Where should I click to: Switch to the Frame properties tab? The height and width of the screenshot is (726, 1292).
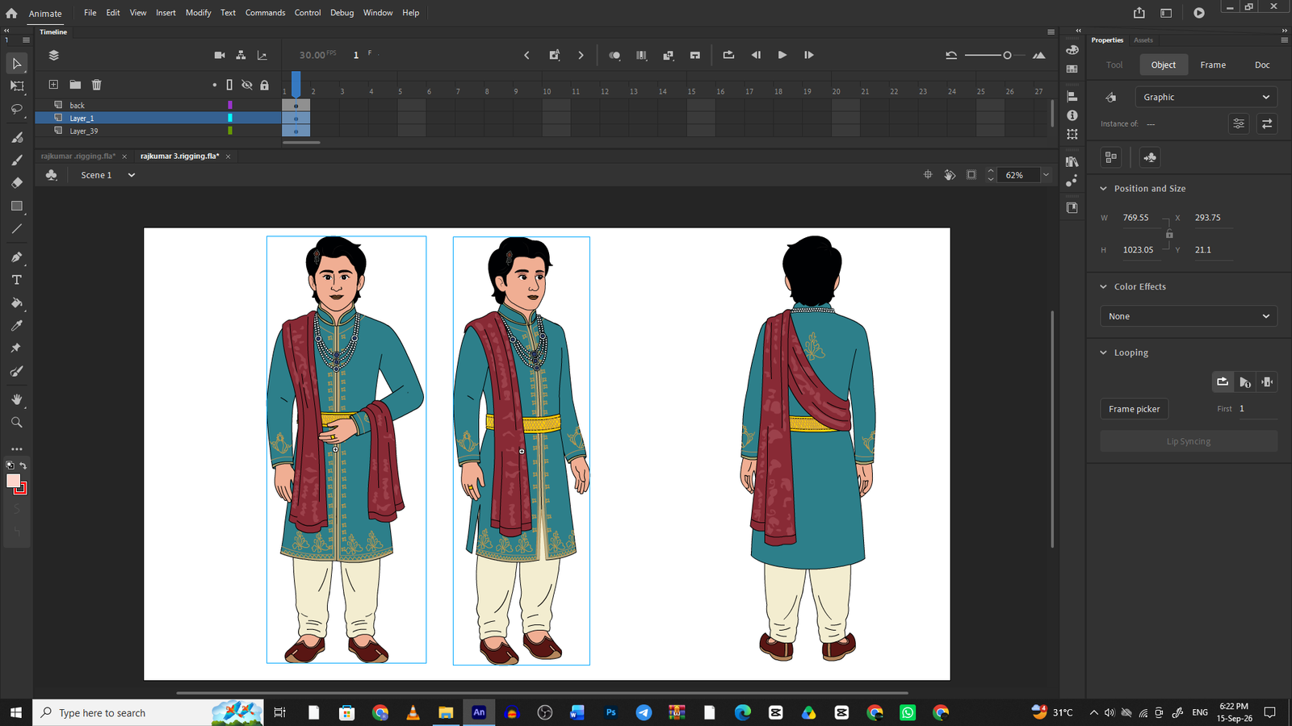[1213, 65]
